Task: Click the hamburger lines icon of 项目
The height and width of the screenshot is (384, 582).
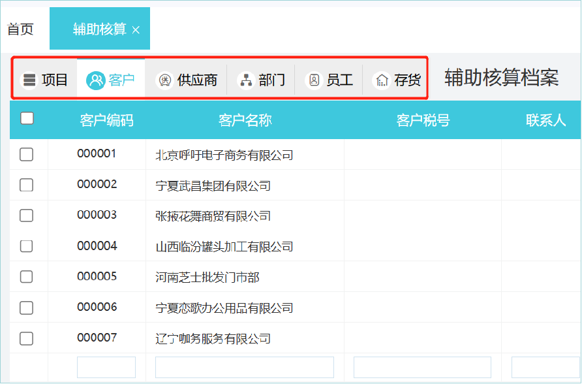Action: [x=29, y=79]
